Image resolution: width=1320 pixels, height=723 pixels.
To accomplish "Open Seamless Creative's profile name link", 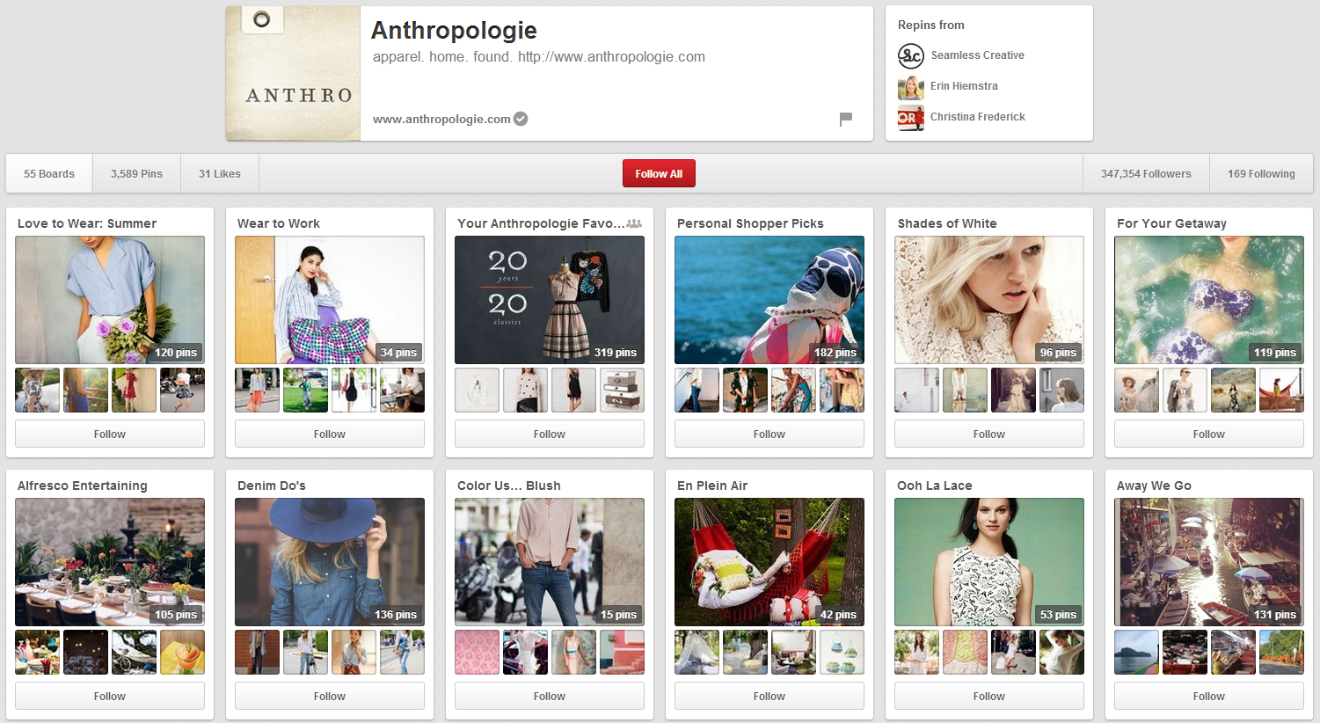I will click(x=977, y=55).
